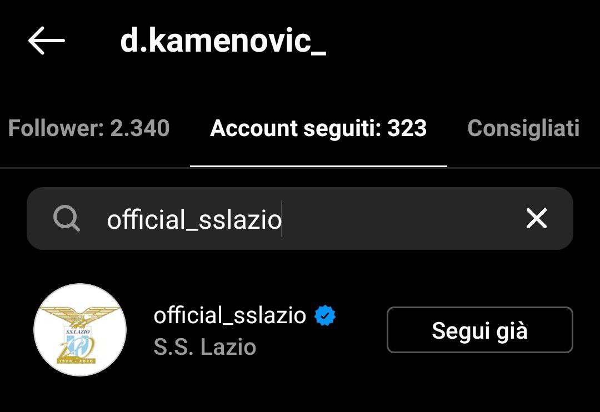
Task: Focus the search field containing official_sslazio
Action: pyautogui.click(x=300, y=218)
